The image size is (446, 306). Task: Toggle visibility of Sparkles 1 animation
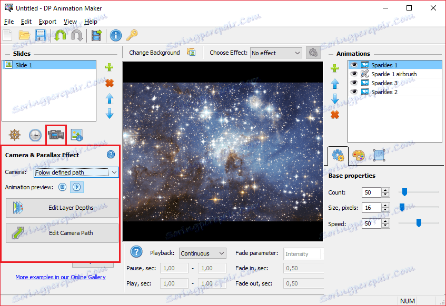coord(354,65)
